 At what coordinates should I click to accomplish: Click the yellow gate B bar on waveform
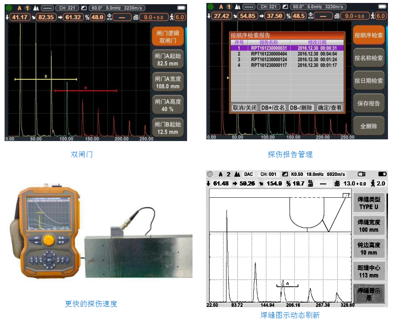tap(46, 79)
